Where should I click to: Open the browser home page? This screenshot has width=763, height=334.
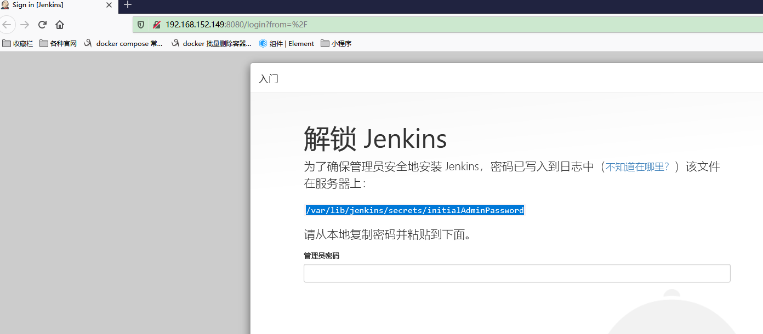[x=60, y=25]
